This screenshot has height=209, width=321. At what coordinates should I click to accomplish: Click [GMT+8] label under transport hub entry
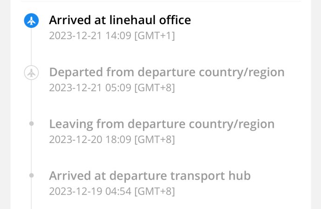pos(155,192)
